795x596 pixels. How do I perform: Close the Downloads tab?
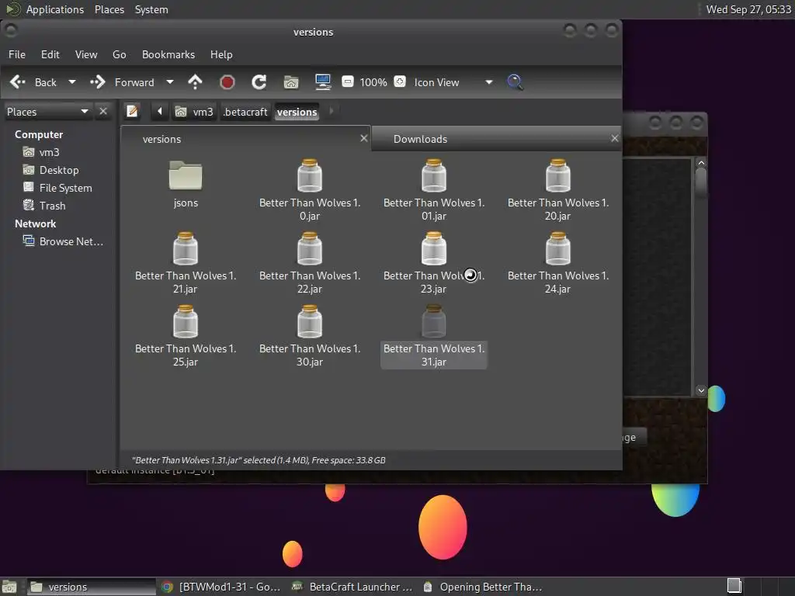(x=615, y=138)
